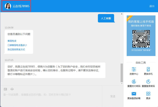Open 重置登录密码 user icon
The image size is (158, 107).
pos(148,82)
